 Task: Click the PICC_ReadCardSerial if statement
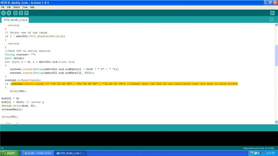pos(35,36)
